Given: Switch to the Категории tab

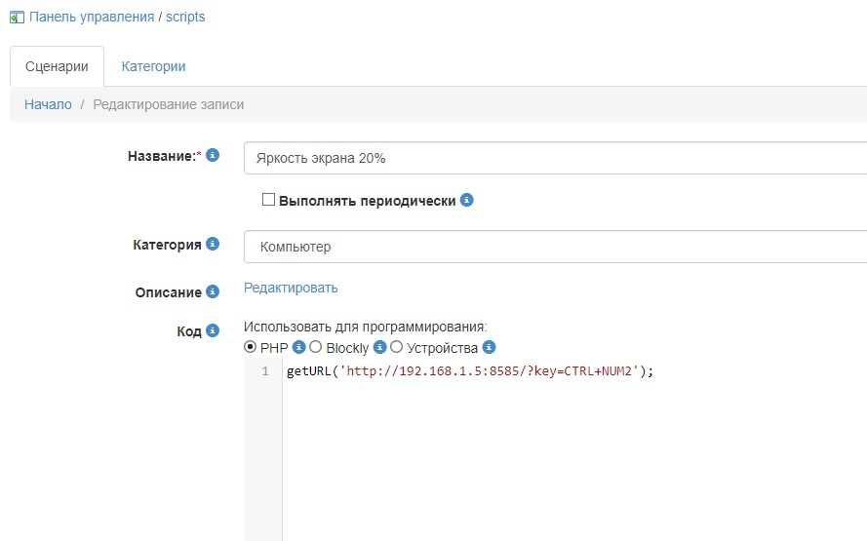Looking at the screenshot, I should [x=153, y=66].
